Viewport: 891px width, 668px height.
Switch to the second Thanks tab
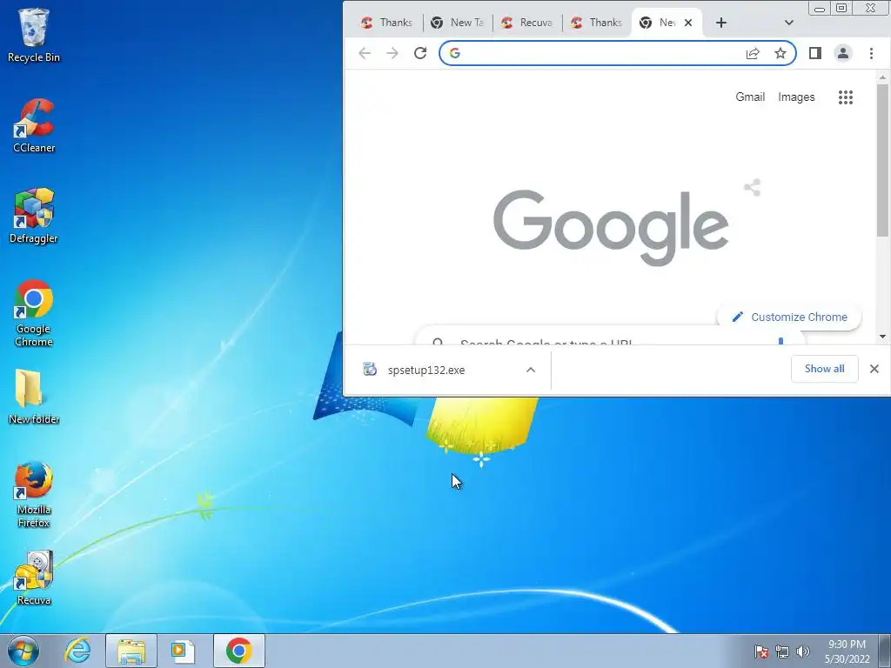597,23
